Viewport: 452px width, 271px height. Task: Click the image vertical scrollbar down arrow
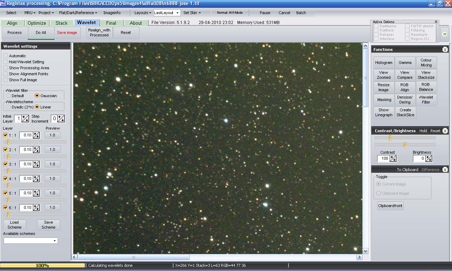[366, 251]
